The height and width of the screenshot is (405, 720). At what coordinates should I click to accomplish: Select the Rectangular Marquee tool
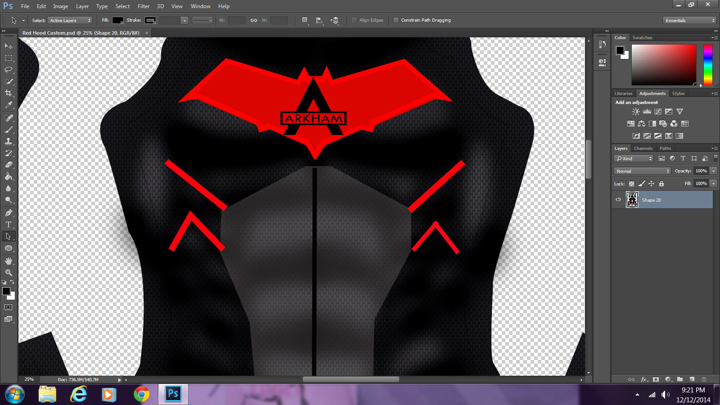point(9,58)
